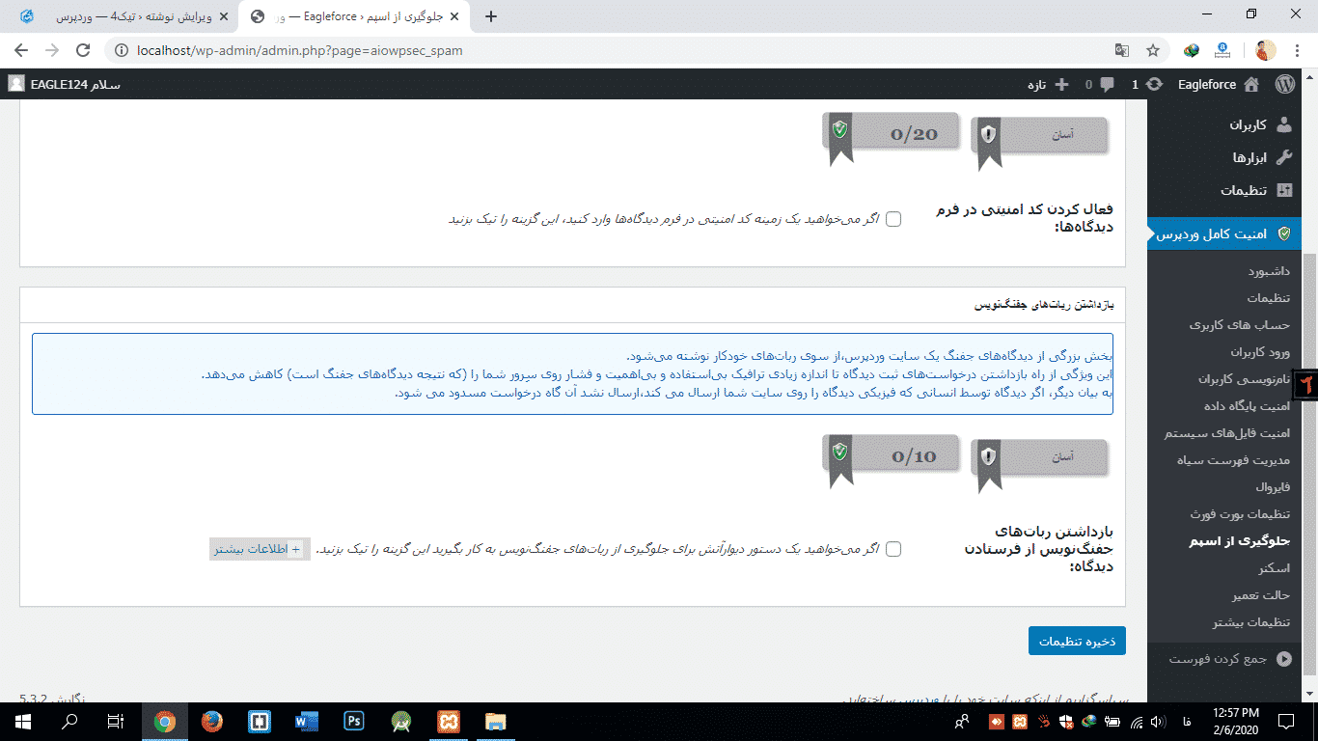This screenshot has width=1318, height=741.
Task: Close the Eagleforce جلوگیری از اسپم tab
Action: point(454,16)
